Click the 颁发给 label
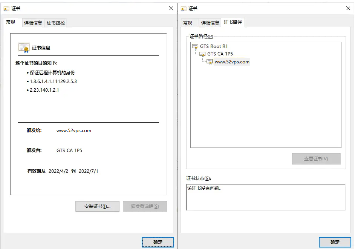355x249 pixels. pyautogui.click(x=34, y=131)
